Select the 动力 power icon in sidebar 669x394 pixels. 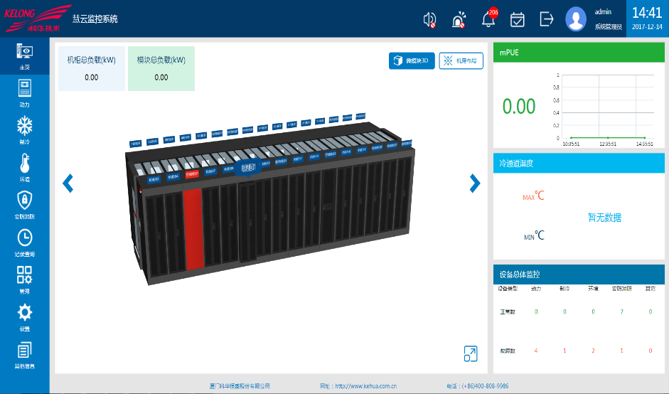tap(24, 89)
